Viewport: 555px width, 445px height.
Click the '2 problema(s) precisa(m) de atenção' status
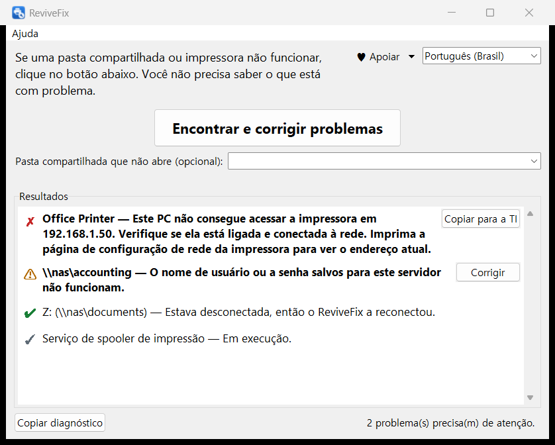click(450, 423)
